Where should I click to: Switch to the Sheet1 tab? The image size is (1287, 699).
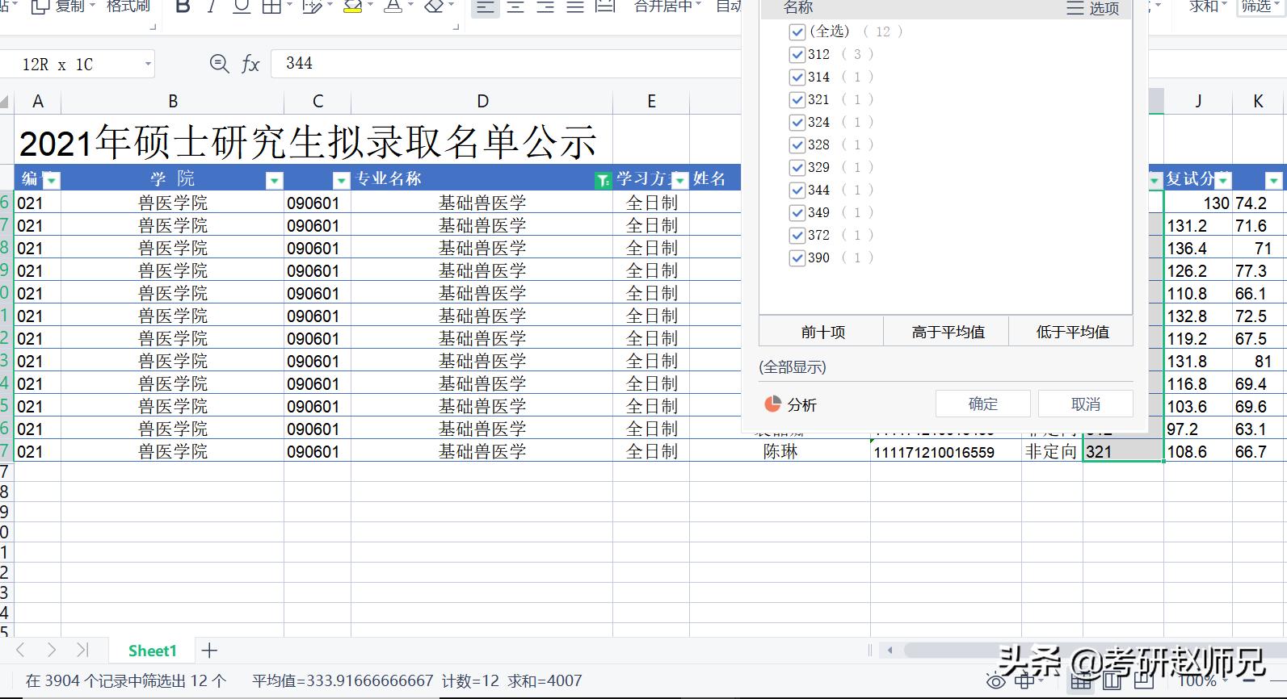coord(152,651)
